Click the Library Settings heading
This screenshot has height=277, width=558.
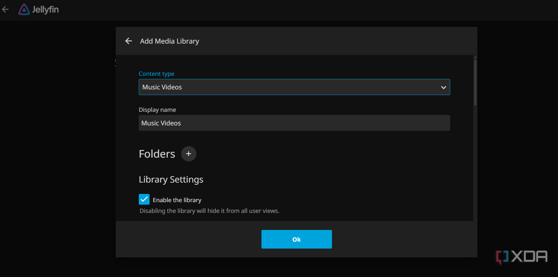[x=171, y=179]
